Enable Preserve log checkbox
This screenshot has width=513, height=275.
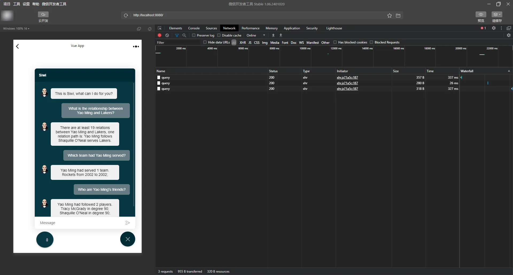[x=194, y=35]
